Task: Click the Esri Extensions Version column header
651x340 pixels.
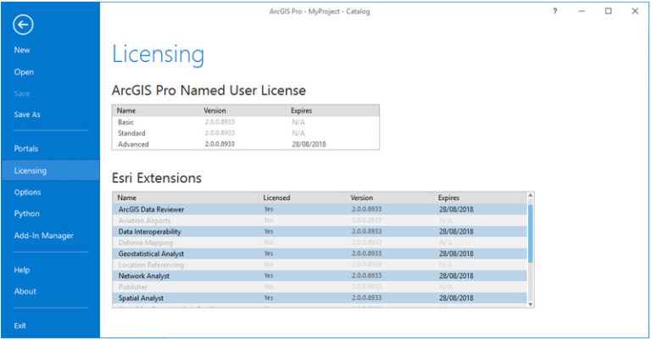Action: [362, 198]
